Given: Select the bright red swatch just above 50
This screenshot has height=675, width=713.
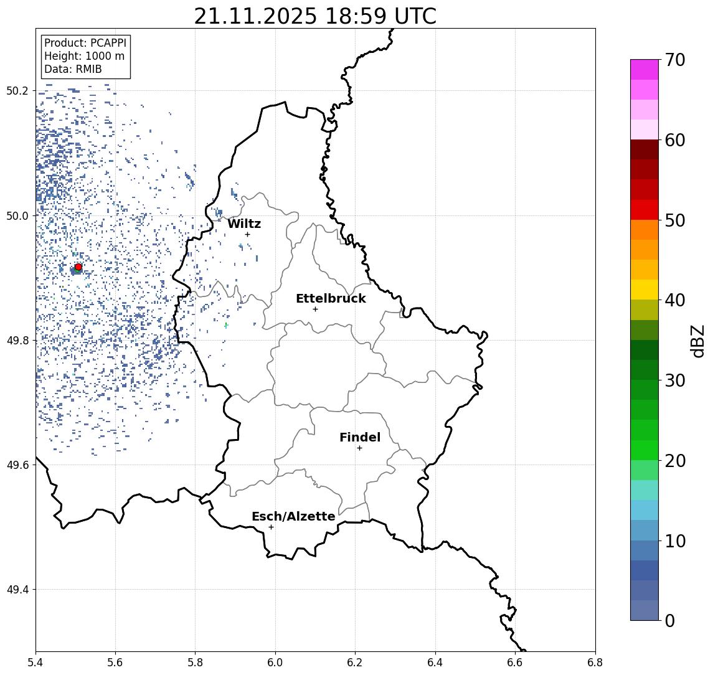Looking at the screenshot, I should pos(645,210).
